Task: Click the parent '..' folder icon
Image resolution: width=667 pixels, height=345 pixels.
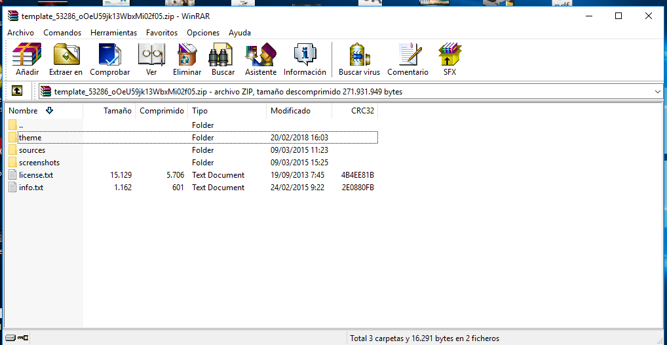Action: 12,125
